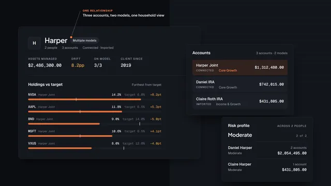This screenshot has height=186, width=331.
Task: Click the -4.0pt drift value
Action: point(156,144)
